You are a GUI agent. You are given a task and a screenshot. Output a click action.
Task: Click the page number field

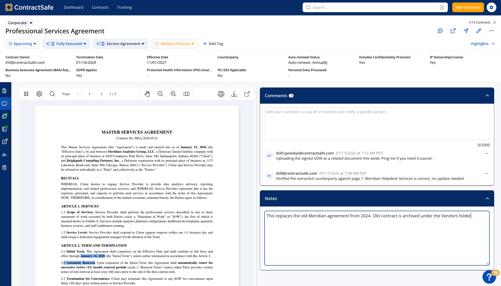click(89, 94)
